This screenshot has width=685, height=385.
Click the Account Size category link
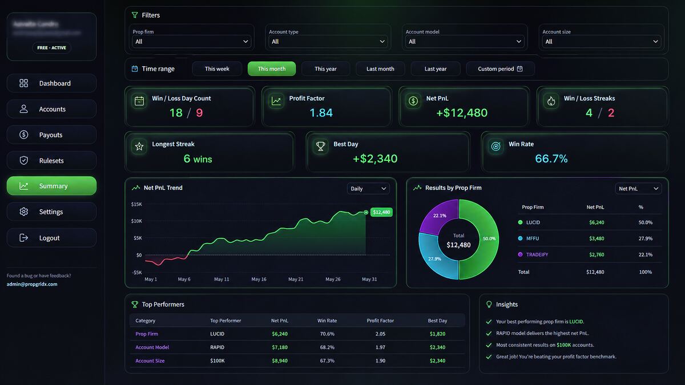[x=150, y=360]
